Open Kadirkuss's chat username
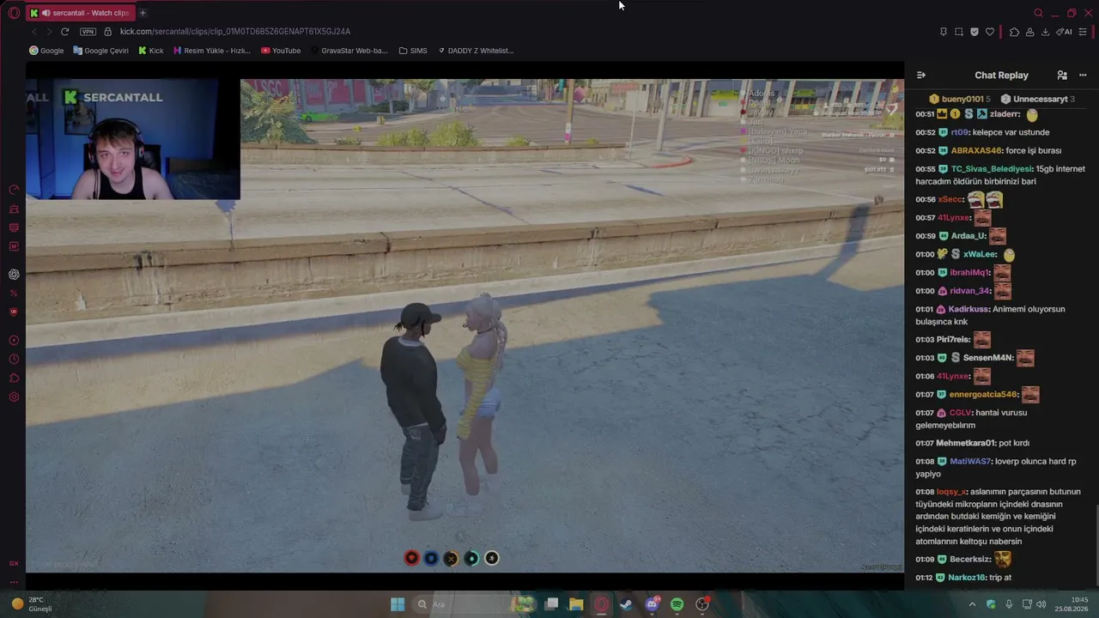This screenshot has width=1099, height=618. pyautogui.click(x=968, y=310)
